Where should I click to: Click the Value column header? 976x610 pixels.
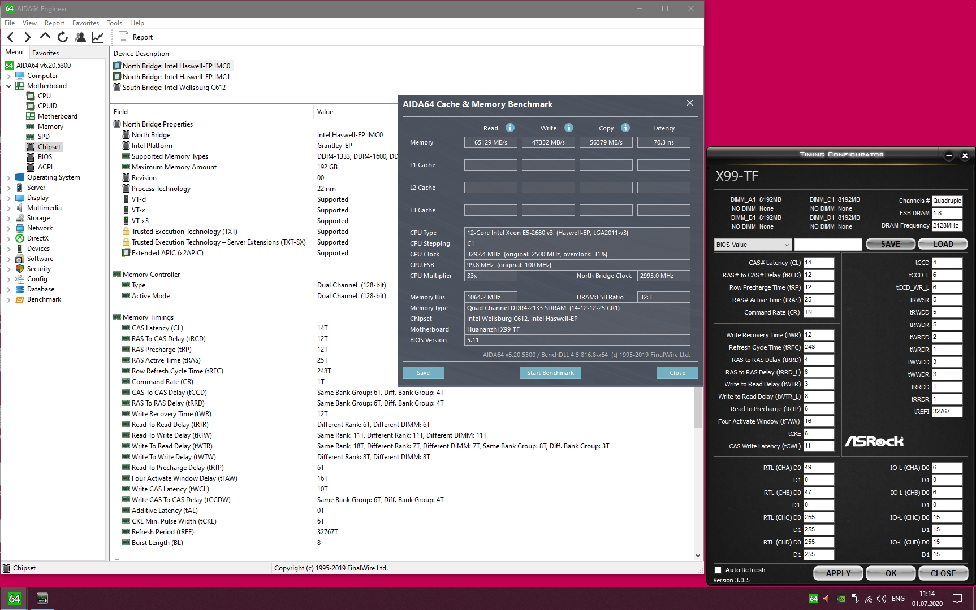click(x=325, y=112)
